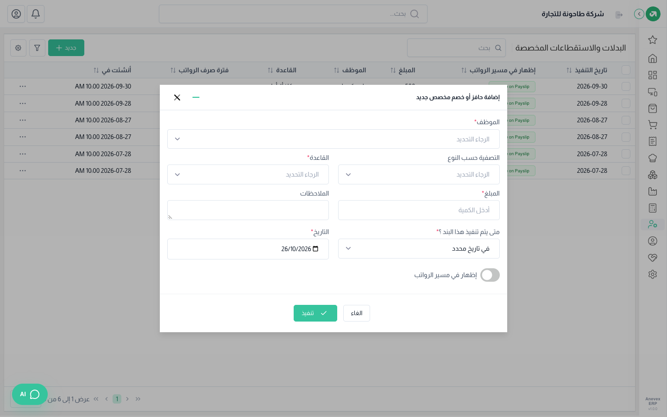Go to the home icon in sidebar
Screen dimensions: 667x417
[x=653, y=58]
